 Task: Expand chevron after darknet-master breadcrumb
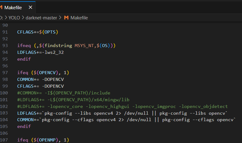[x=60, y=18]
